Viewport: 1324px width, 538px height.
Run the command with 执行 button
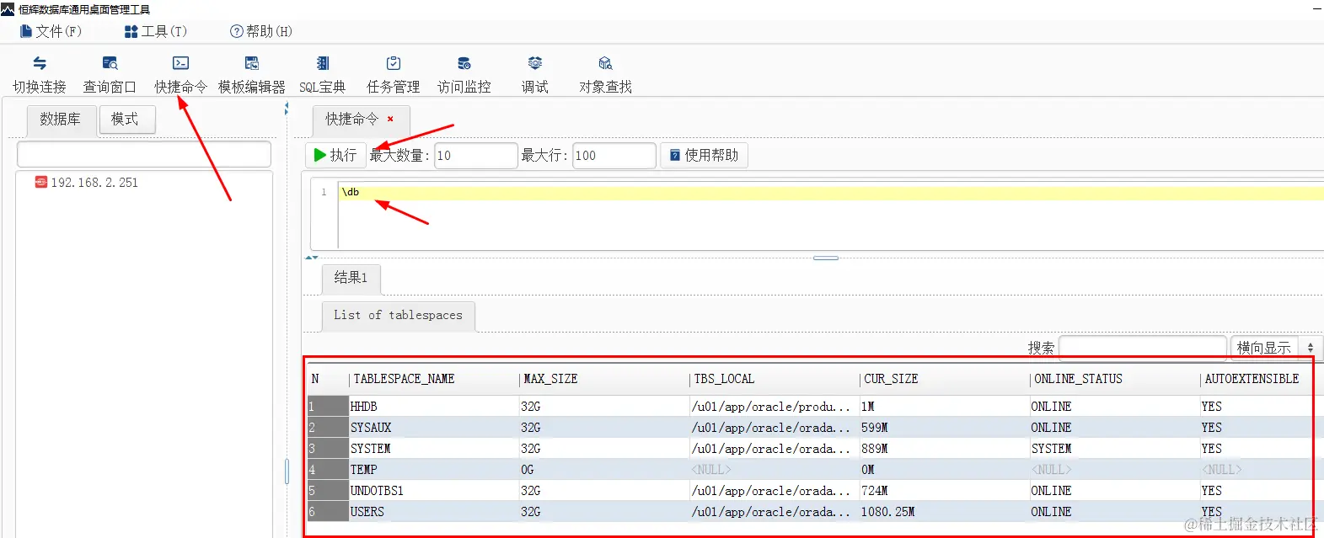tap(335, 155)
